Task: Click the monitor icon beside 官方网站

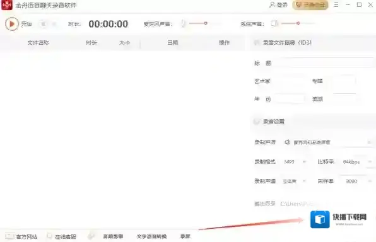Action: click(10, 236)
